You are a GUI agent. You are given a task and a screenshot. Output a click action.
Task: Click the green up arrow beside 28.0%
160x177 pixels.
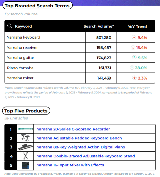tap(132, 68)
